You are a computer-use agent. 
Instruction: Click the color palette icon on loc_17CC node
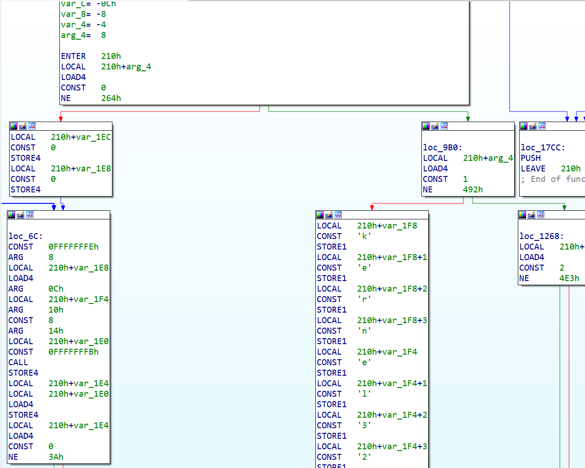click(524, 126)
